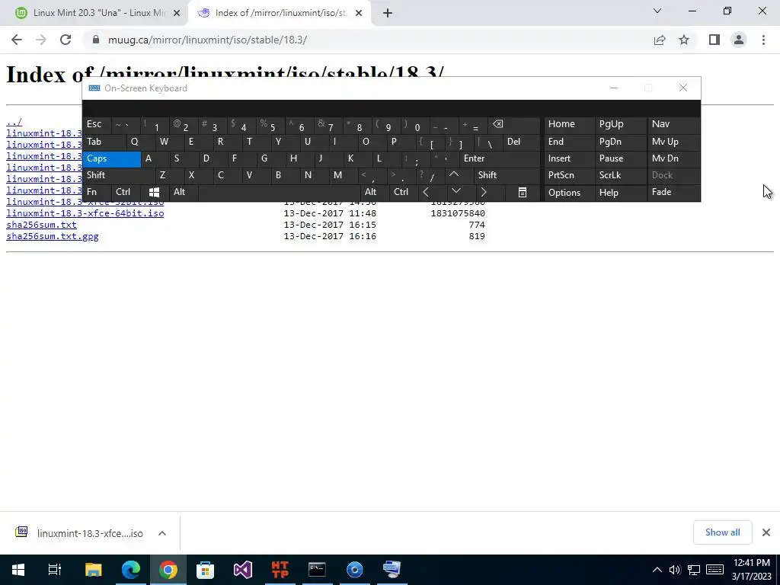Download linuxmint-18.3-xfce-64bit.iso
The height and width of the screenshot is (585, 780).
85,213
